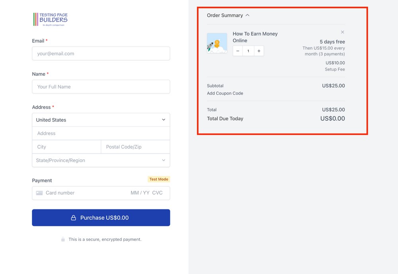Click the card brand icon in payment field
The height and width of the screenshot is (274, 398).
pos(39,193)
